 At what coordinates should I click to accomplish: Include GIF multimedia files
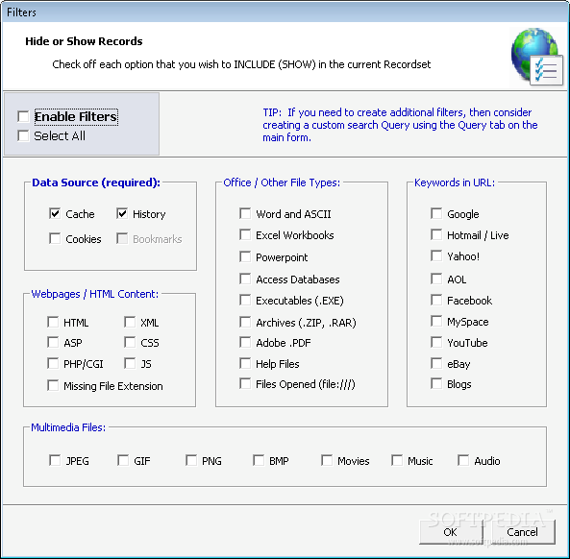[123, 460]
